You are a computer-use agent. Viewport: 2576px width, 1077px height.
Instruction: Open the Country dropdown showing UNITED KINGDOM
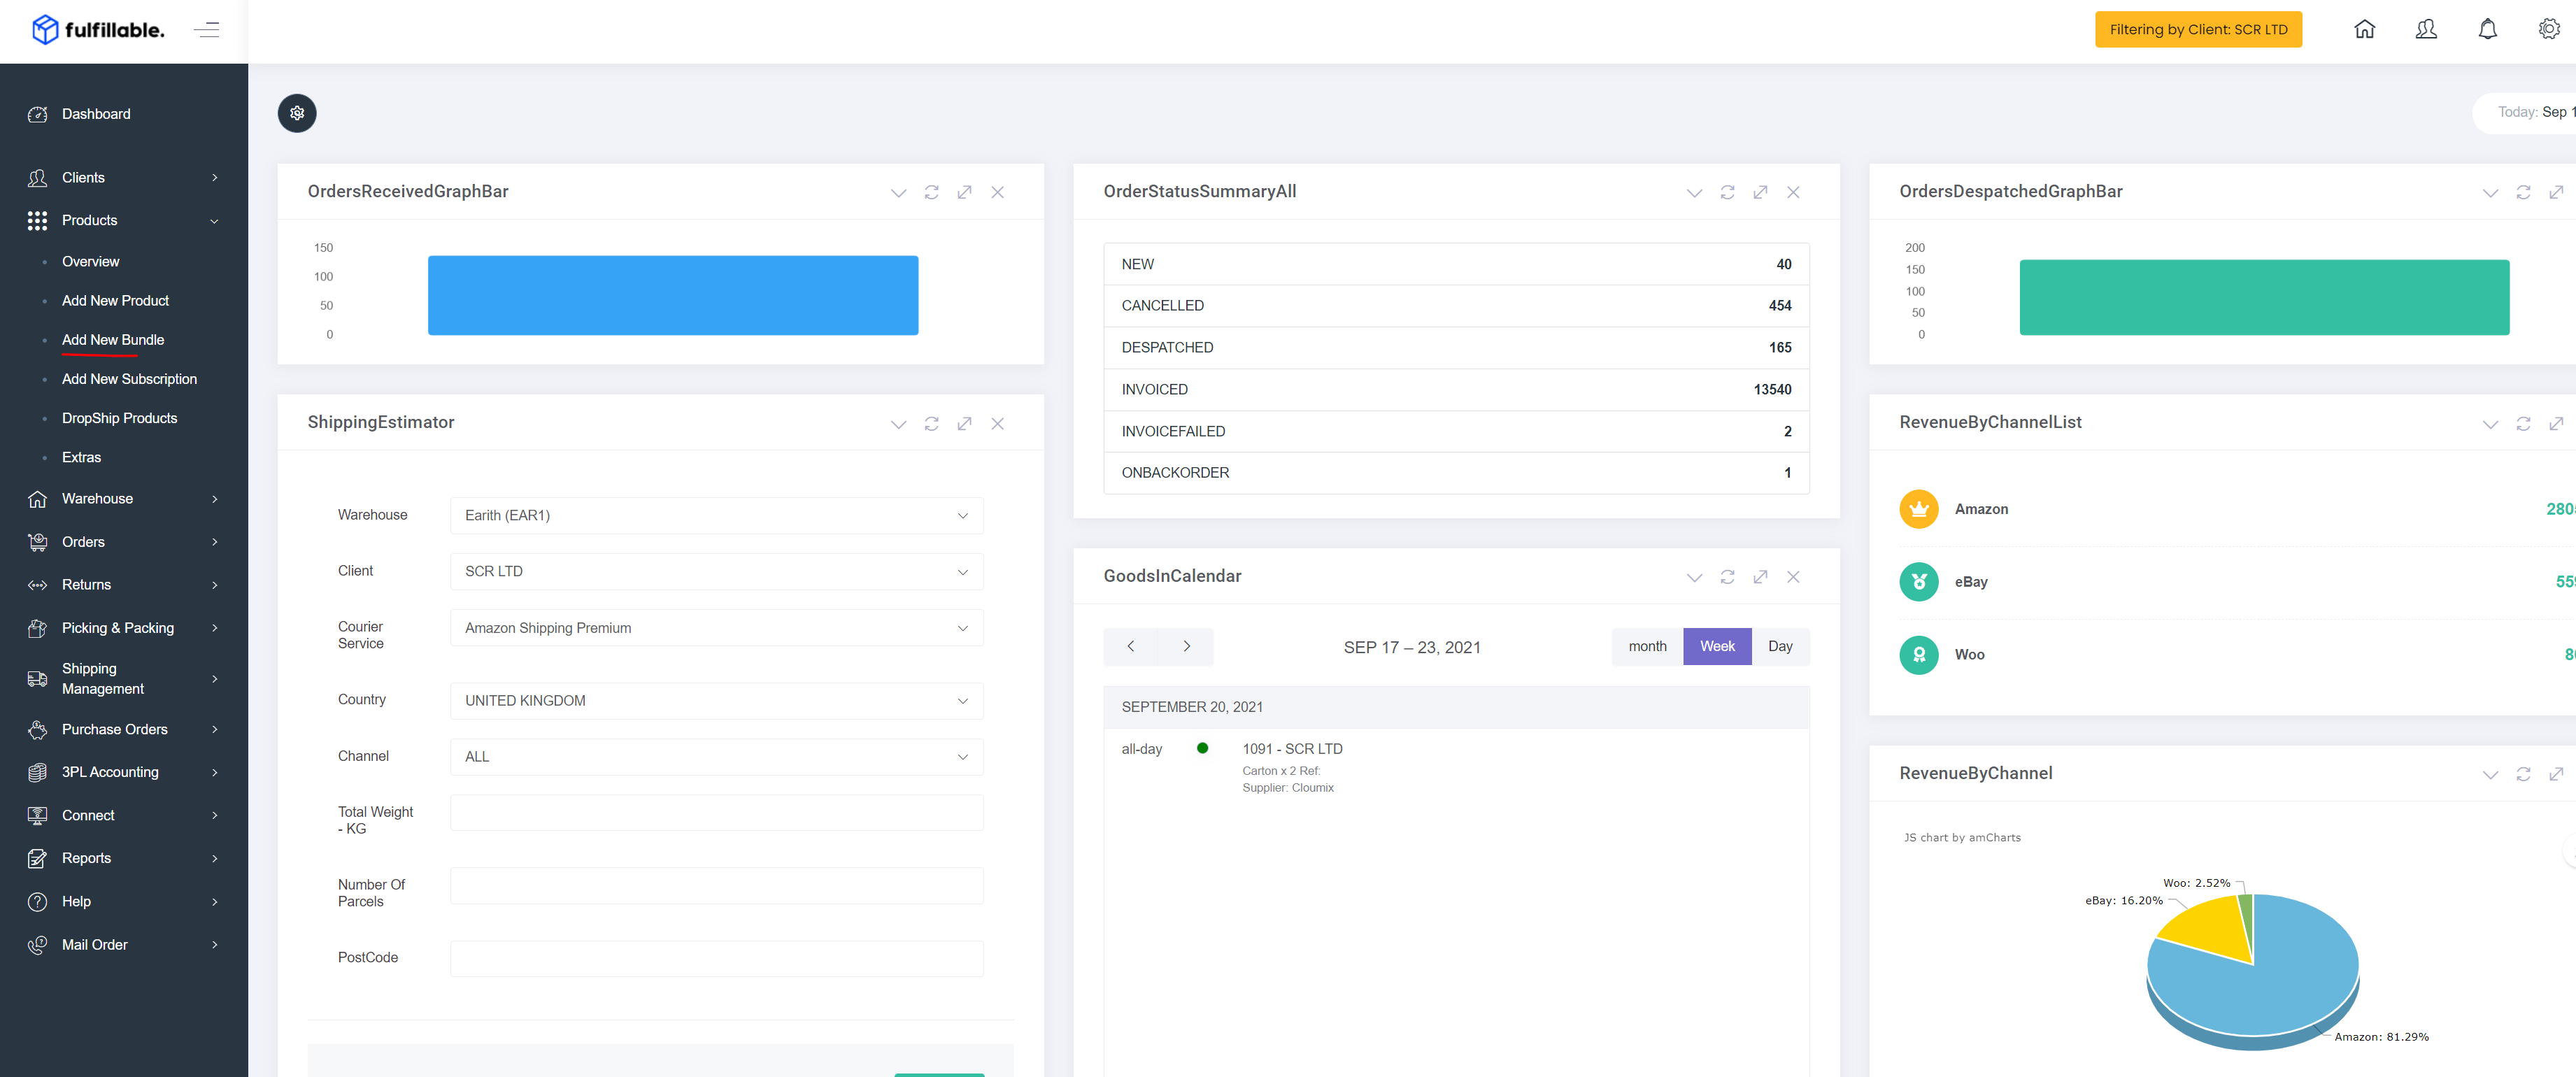click(x=716, y=701)
